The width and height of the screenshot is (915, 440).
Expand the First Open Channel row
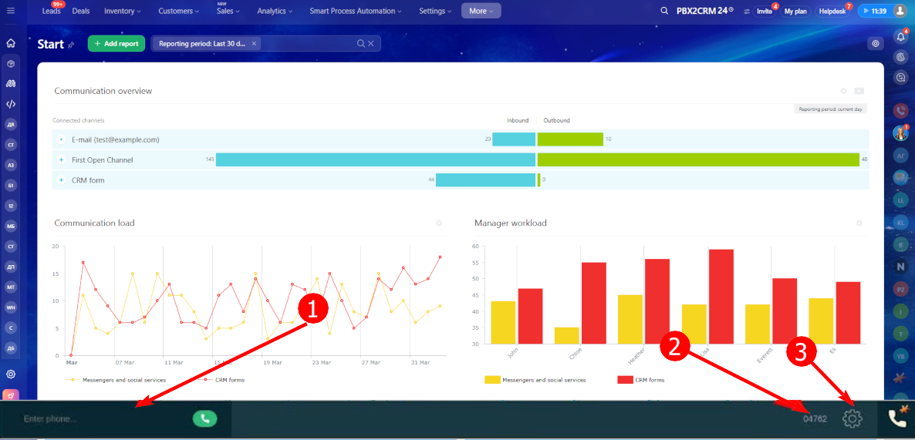tap(61, 160)
